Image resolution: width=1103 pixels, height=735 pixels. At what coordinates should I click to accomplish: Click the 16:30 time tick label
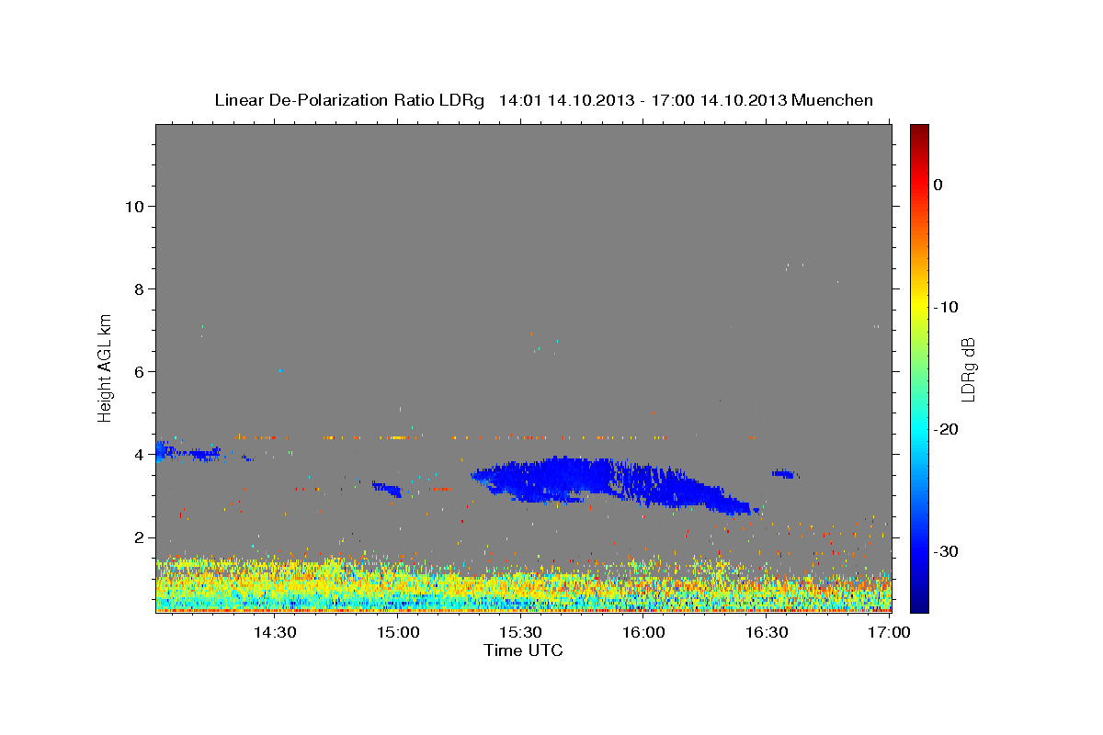[767, 632]
